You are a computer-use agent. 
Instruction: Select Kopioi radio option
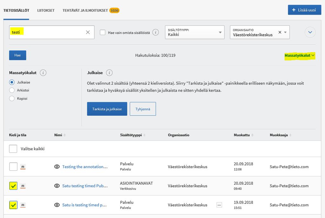[12, 99]
